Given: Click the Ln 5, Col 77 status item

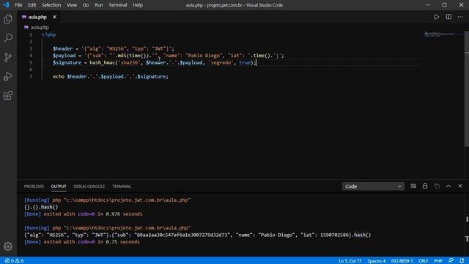Looking at the screenshot, I should (350, 261).
